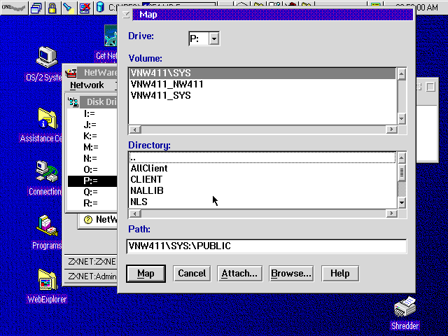Click the cylinder disk drive icon in WarpCenter
Screen dimensions: 448x336
[x=100, y=8]
